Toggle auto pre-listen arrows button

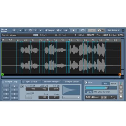pos(66,31)
